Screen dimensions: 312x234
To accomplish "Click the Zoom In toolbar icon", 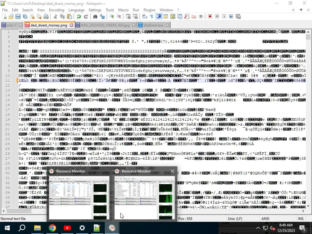I will tap(112, 16).
